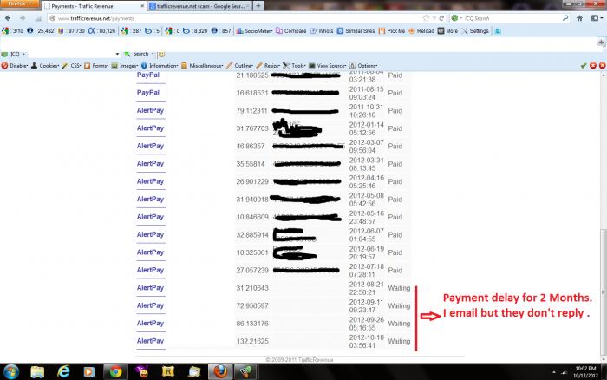Open the View Source developer menu
The width and height of the screenshot is (607, 380).
[328, 66]
